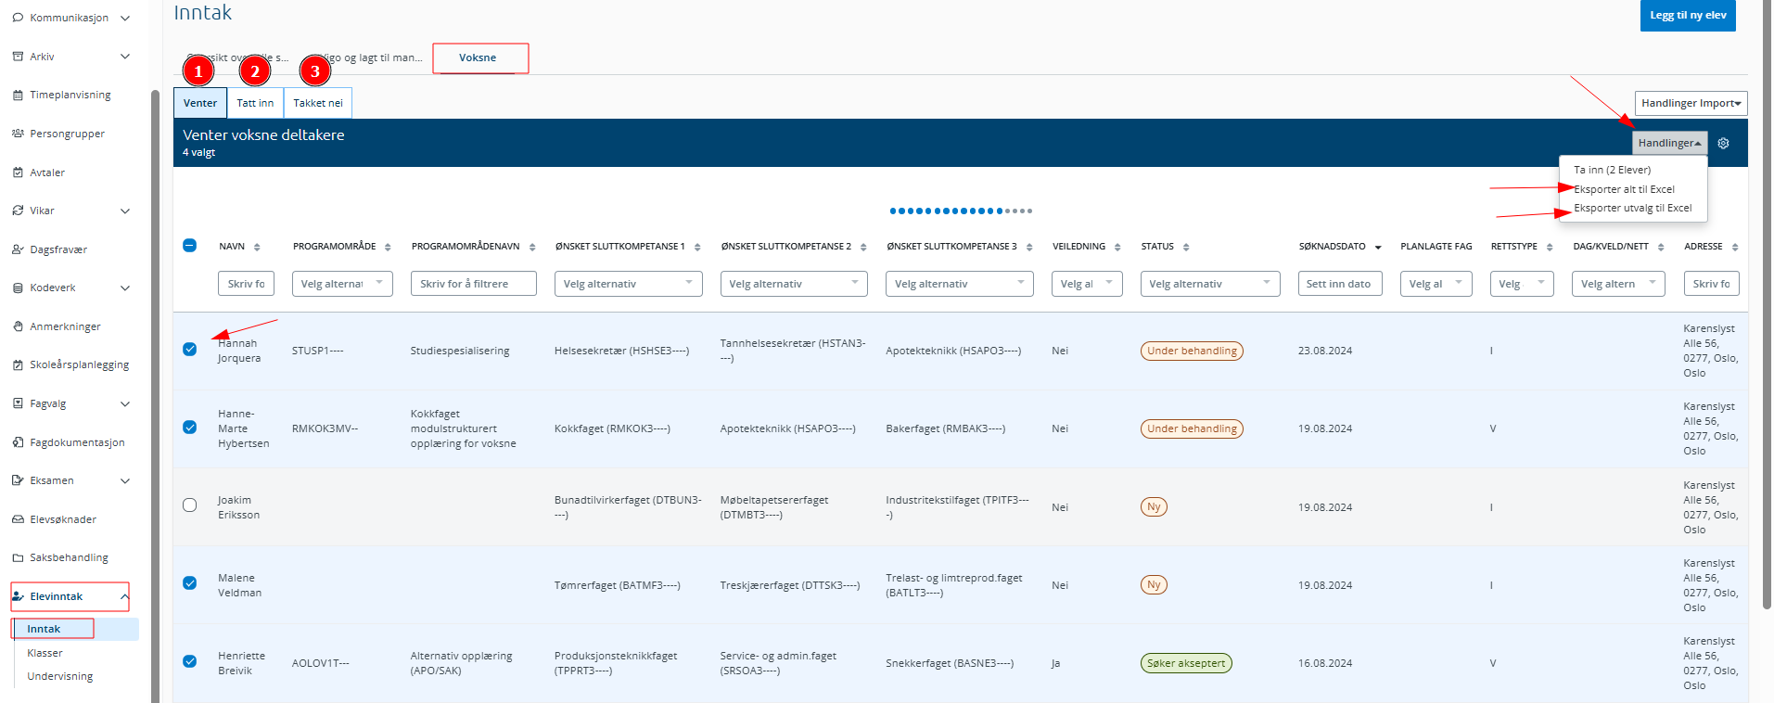Click Dagsfravær person icon
The image size is (1774, 703).
pyautogui.click(x=18, y=249)
